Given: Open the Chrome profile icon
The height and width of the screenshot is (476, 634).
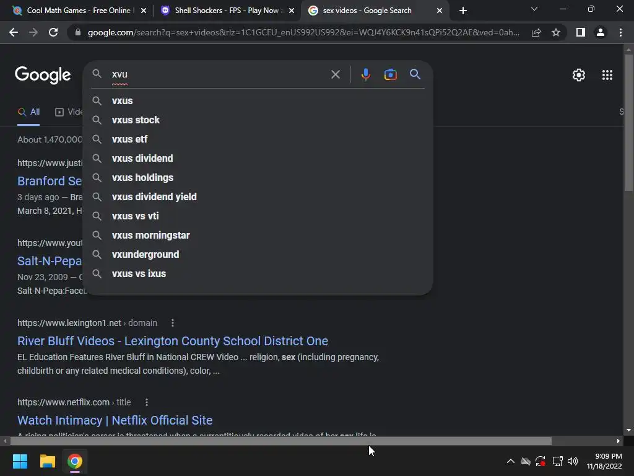Looking at the screenshot, I should click(x=601, y=32).
